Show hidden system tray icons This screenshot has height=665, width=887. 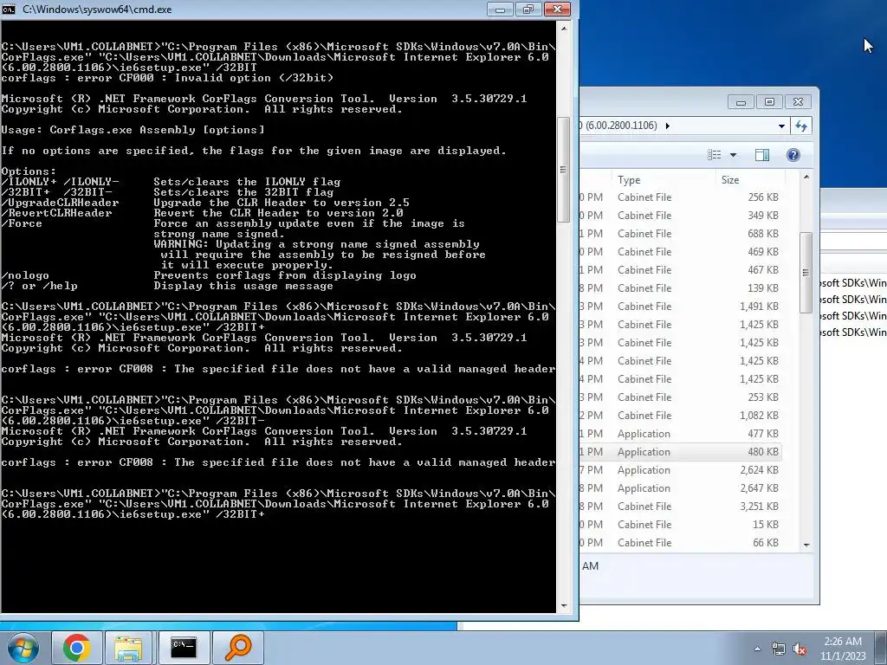pyautogui.click(x=757, y=649)
